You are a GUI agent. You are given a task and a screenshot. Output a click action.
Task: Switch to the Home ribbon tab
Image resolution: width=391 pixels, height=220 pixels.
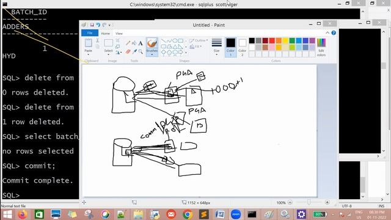106,33
